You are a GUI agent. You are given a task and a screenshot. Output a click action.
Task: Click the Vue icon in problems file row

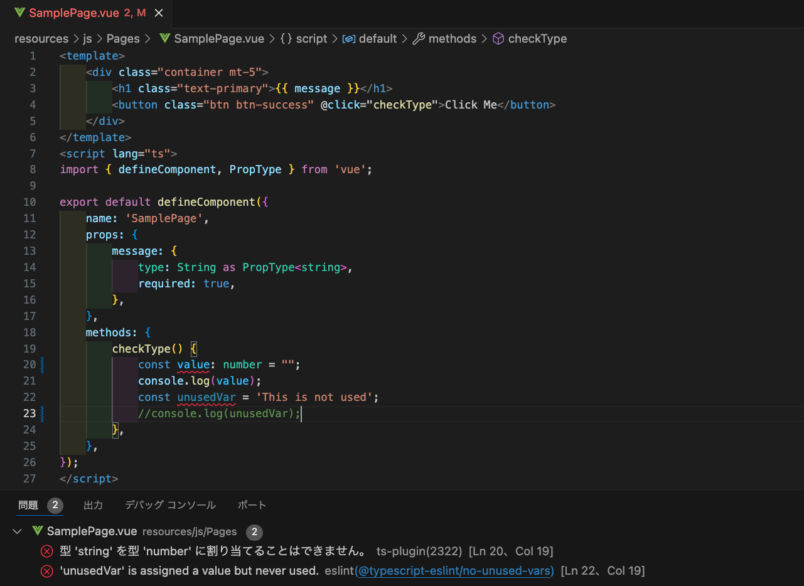pos(38,531)
